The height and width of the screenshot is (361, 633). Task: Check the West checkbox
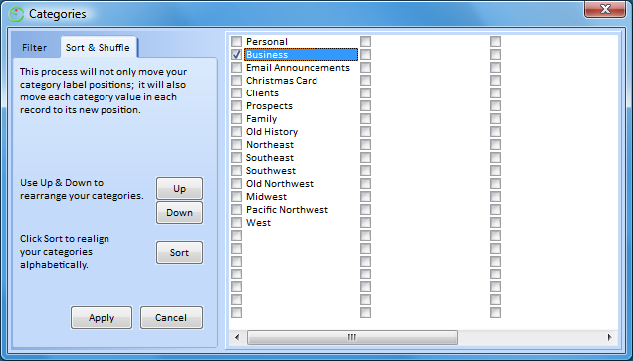[236, 222]
